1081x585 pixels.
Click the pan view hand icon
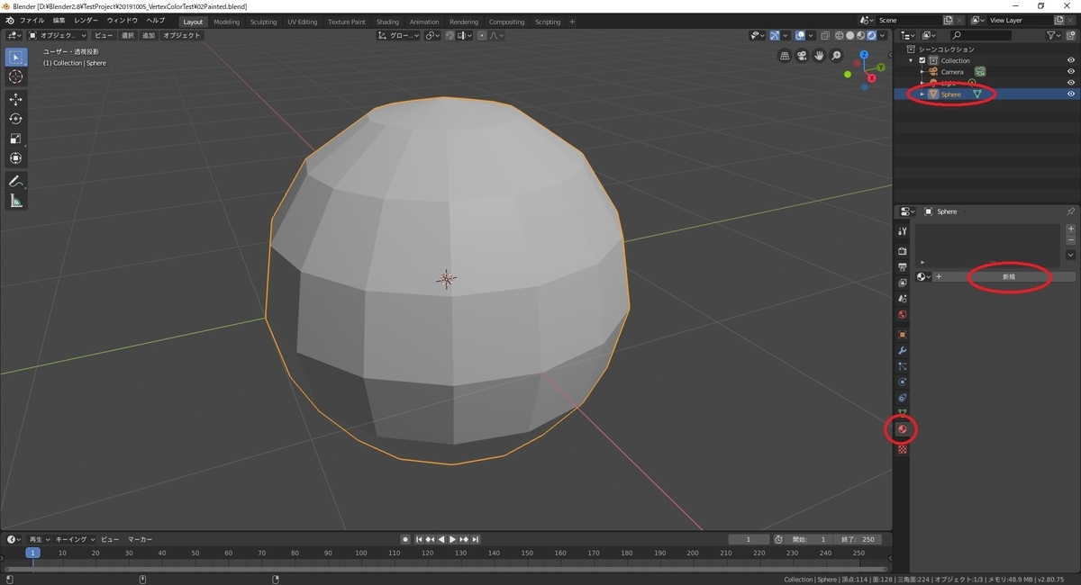tap(819, 56)
